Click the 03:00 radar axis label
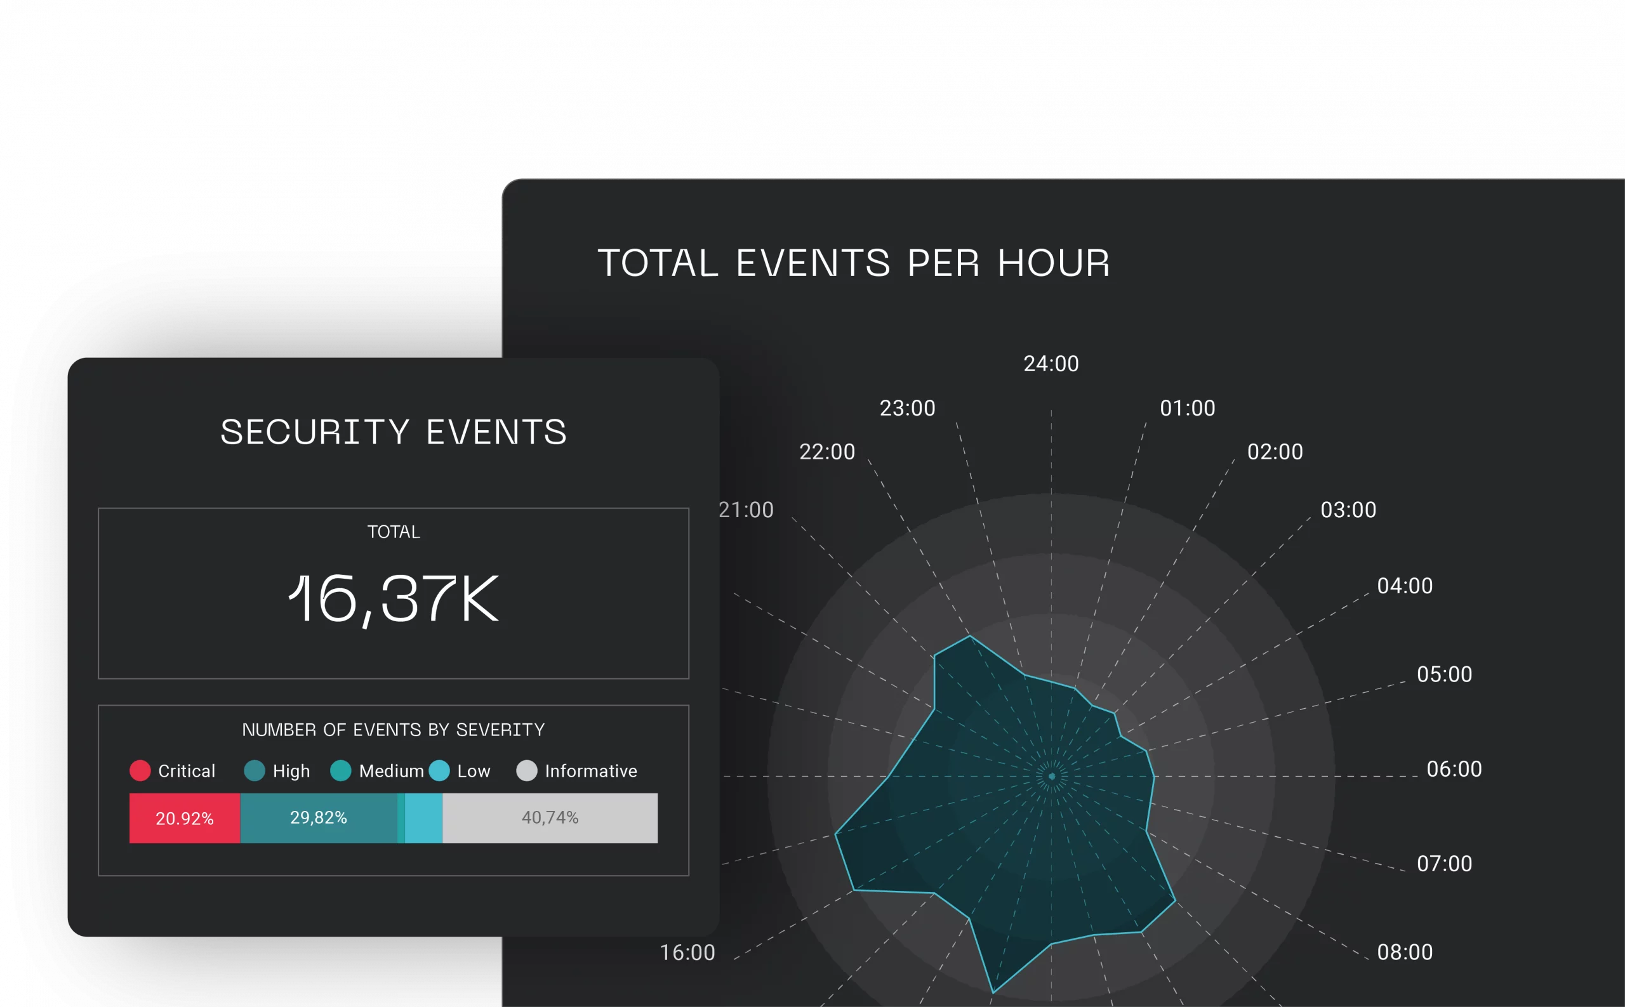 pos(1348,510)
